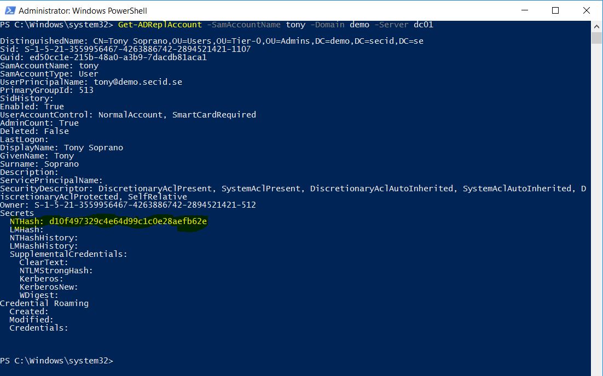The image size is (603, 376).
Task: Click the -SamAccountName parameter
Action: click(x=244, y=25)
